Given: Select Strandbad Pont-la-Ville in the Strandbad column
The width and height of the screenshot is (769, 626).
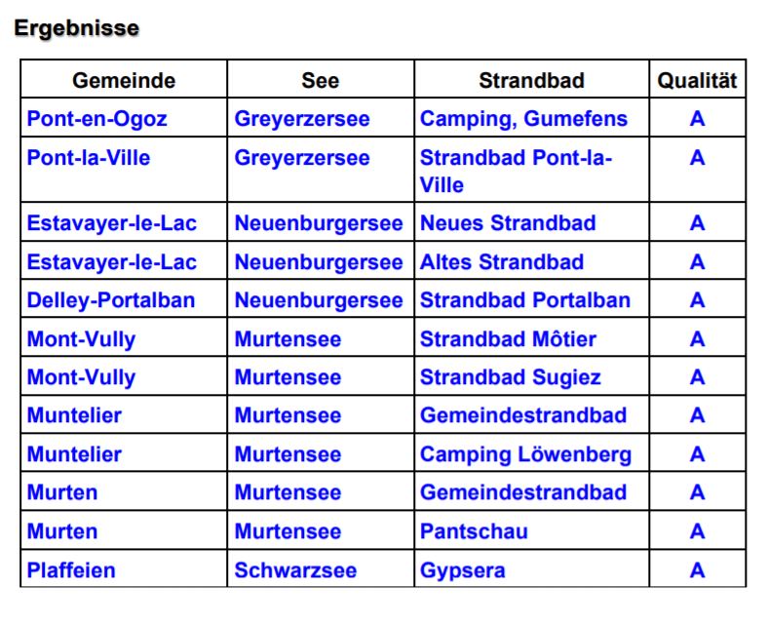Looking at the screenshot, I should tap(516, 171).
